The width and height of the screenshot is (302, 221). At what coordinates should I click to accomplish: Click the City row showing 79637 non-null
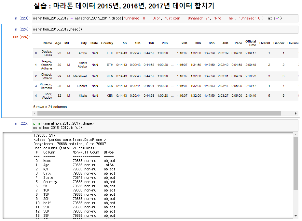pyautogui.click(x=75, y=173)
